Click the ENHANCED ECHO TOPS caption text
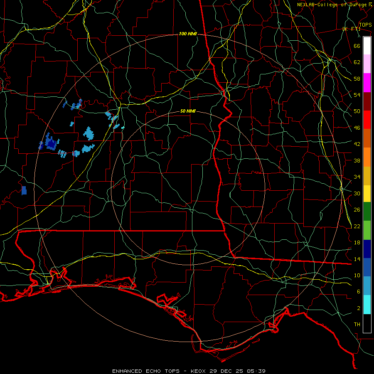Image resolution: width=374 pixels, height=374 pixels. click(146, 371)
